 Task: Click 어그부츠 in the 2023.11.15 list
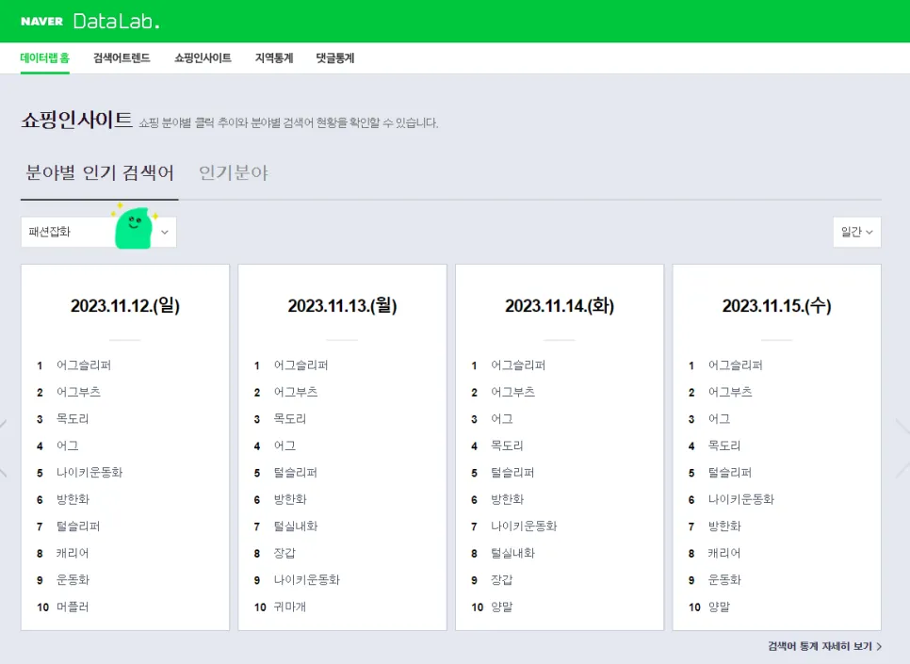point(730,392)
